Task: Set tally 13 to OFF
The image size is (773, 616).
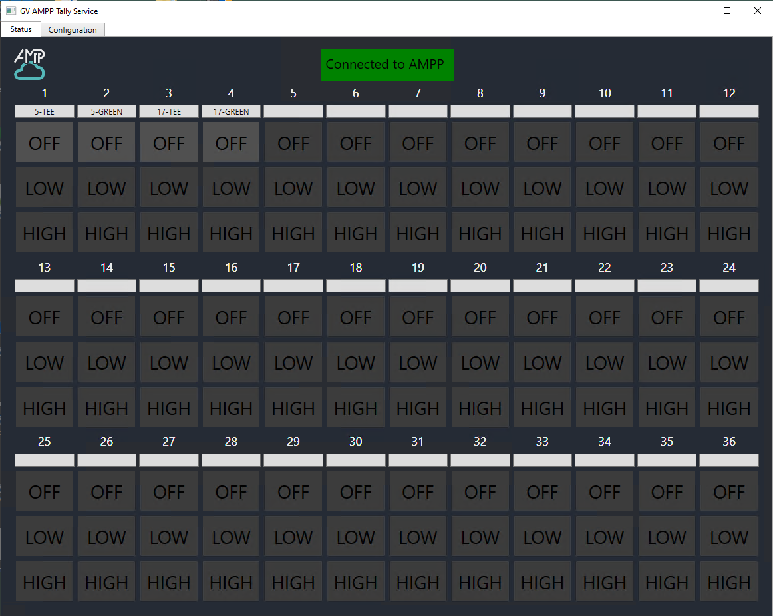Action: click(45, 316)
